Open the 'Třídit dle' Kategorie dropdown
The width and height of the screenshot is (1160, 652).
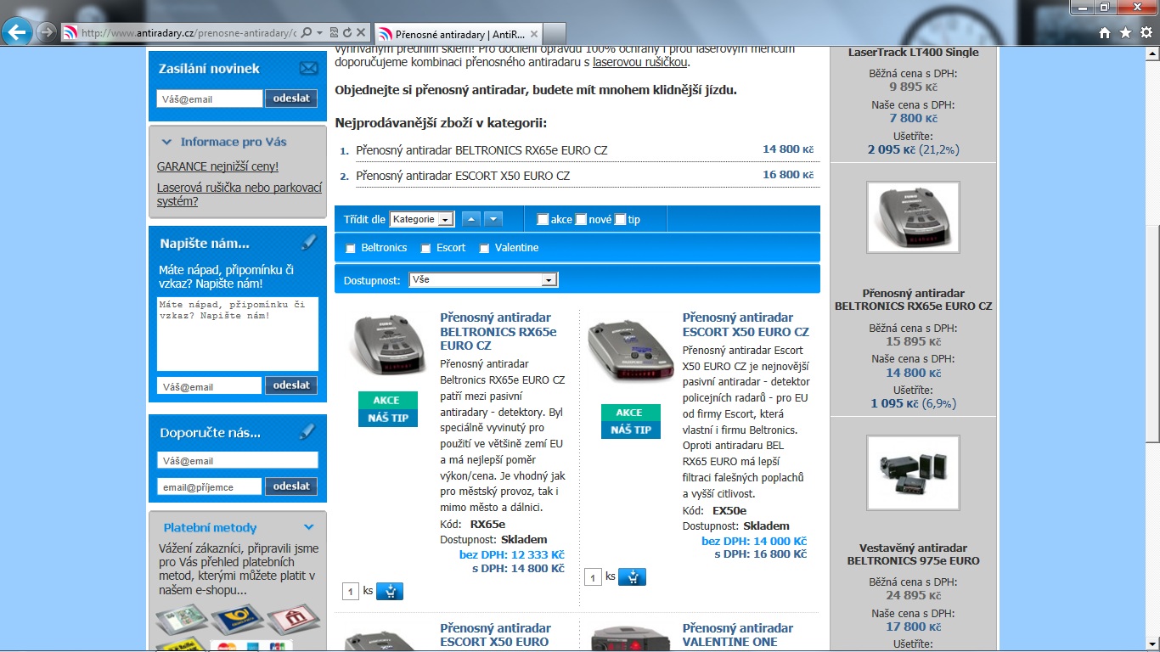click(x=422, y=219)
